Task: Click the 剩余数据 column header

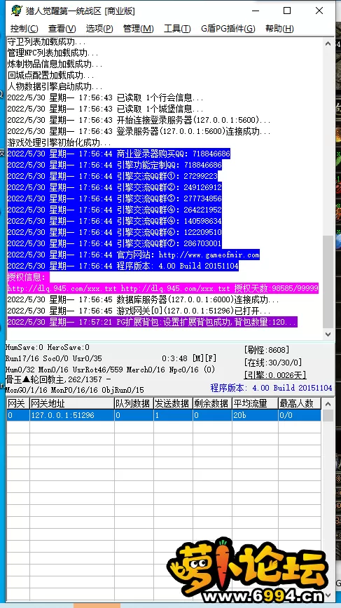Action: pyautogui.click(x=212, y=404)
